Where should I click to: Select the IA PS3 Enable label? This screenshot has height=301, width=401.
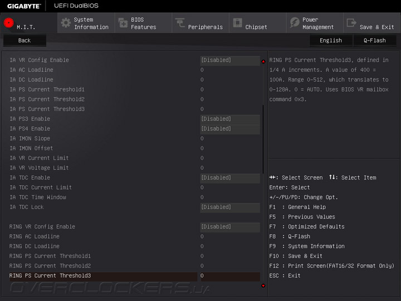click(30, 119)
